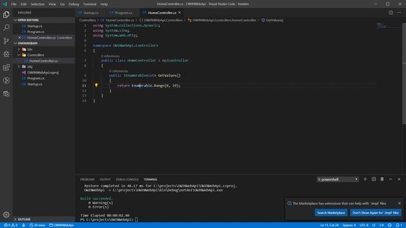
Task: Click Ln 11, Col 24 in status bar
Action: [x=329, y=225]
